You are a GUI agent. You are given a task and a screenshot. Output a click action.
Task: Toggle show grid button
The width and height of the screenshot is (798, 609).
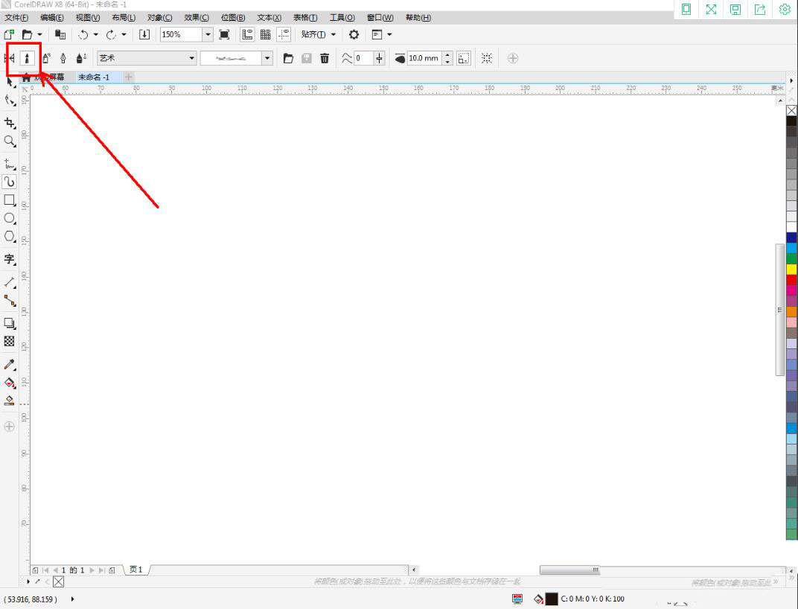[265, 34]
